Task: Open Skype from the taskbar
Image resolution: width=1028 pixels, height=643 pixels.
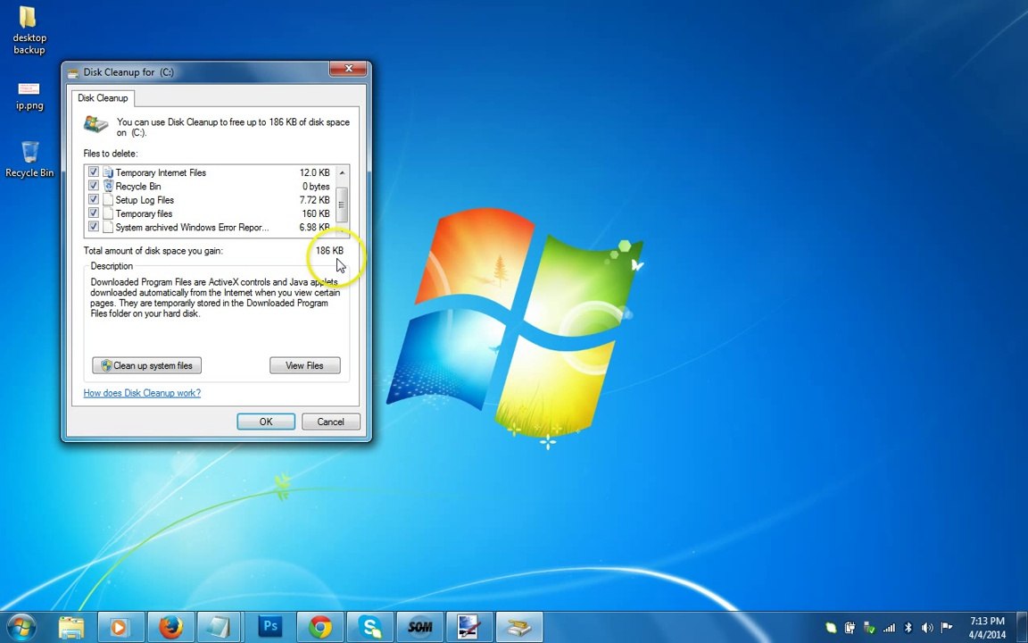Action: coord(370,627)
